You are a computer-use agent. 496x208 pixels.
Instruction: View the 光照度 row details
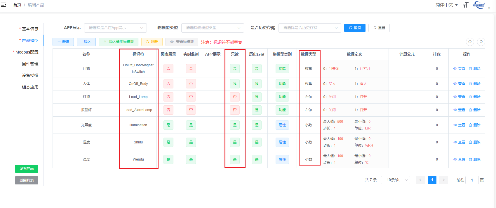coord(459,125)
